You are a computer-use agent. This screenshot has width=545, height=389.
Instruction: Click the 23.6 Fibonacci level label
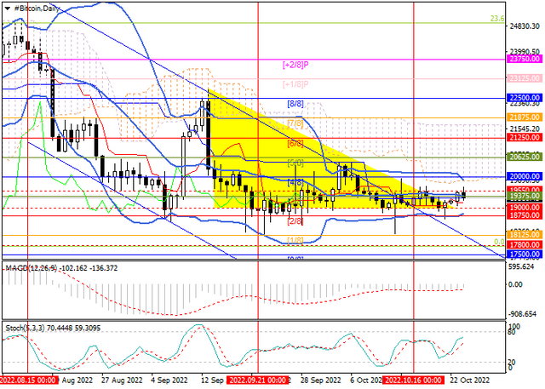click(497, 19)
